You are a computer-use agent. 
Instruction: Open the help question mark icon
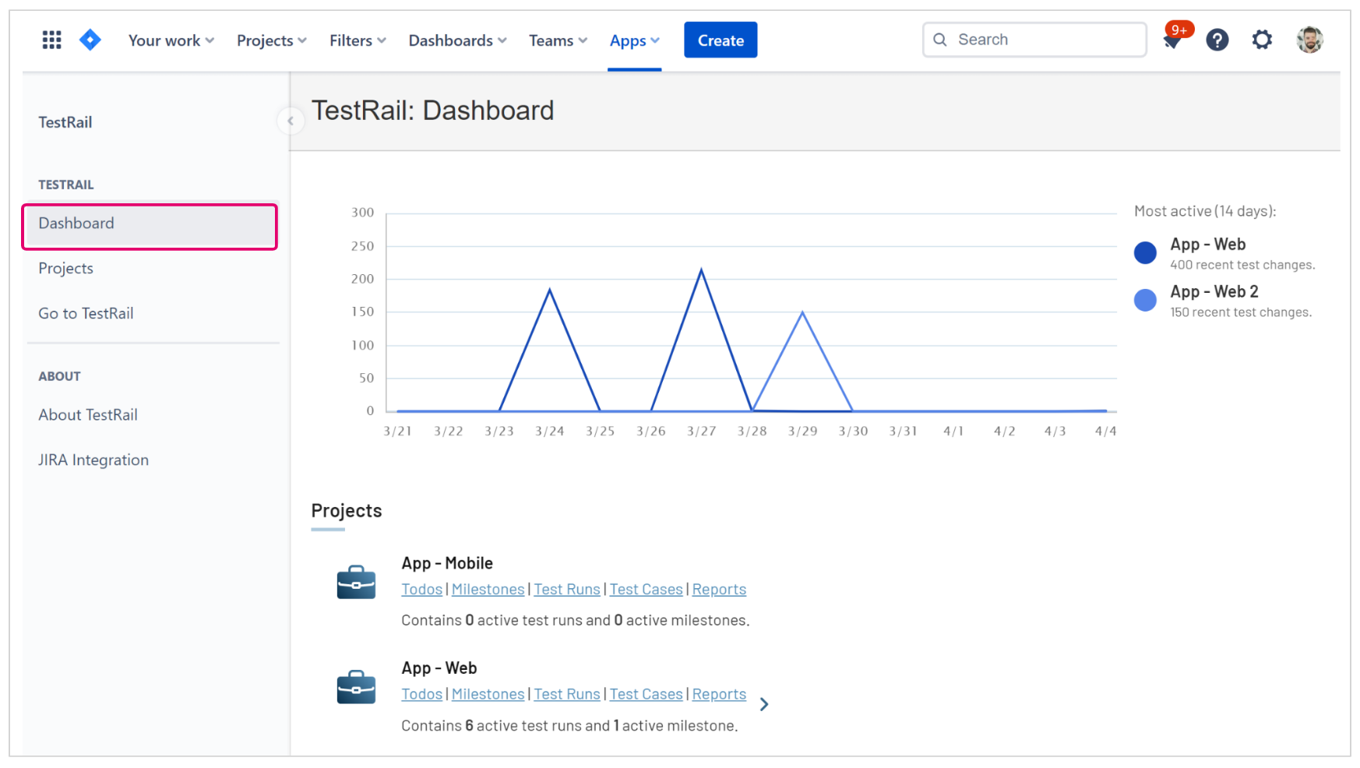tap(1217, 40)
